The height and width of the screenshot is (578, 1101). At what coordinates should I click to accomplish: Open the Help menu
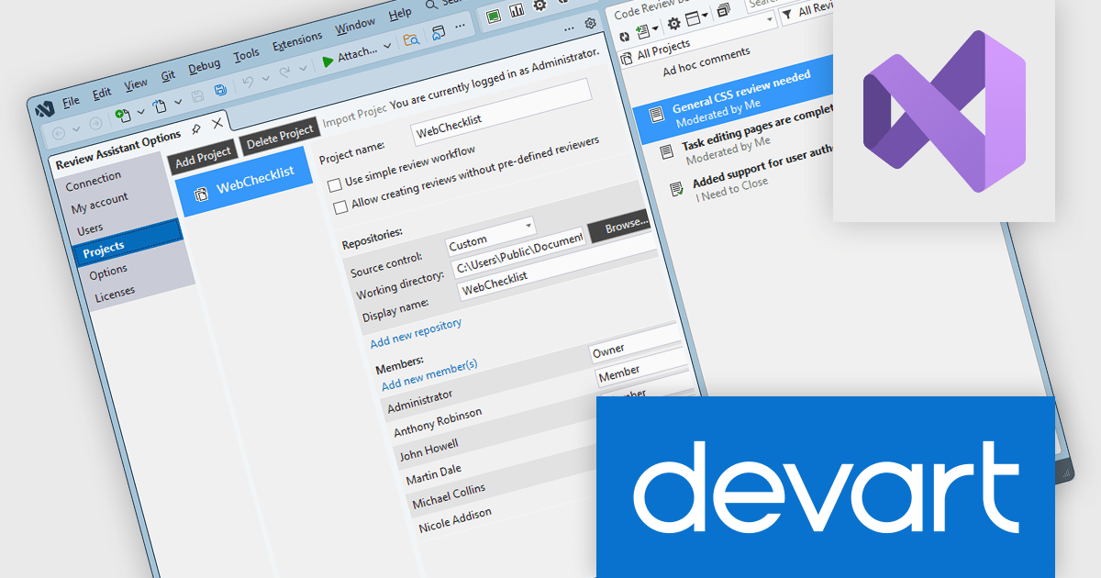click(x=400, y=14)
